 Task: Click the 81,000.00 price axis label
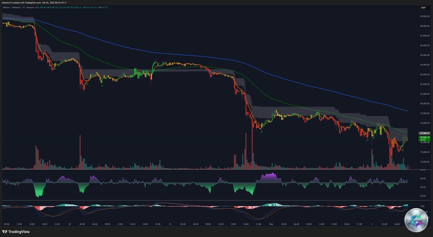(x=425, y=94)
